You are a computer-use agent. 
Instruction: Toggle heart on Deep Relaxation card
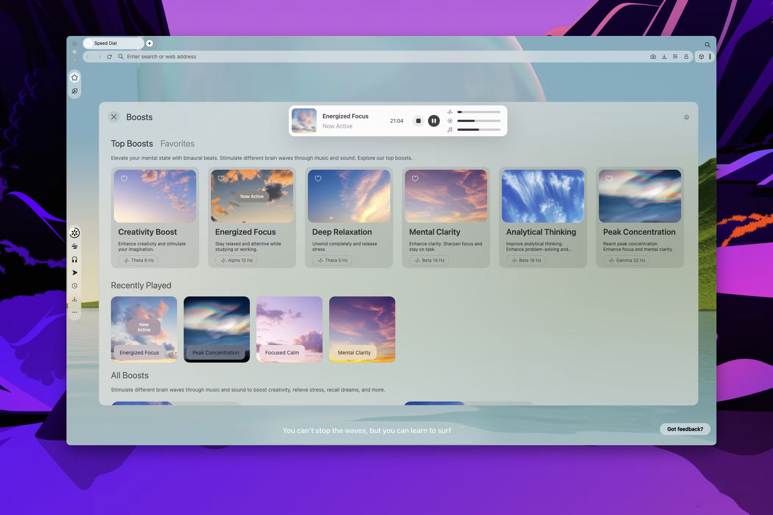318,179
